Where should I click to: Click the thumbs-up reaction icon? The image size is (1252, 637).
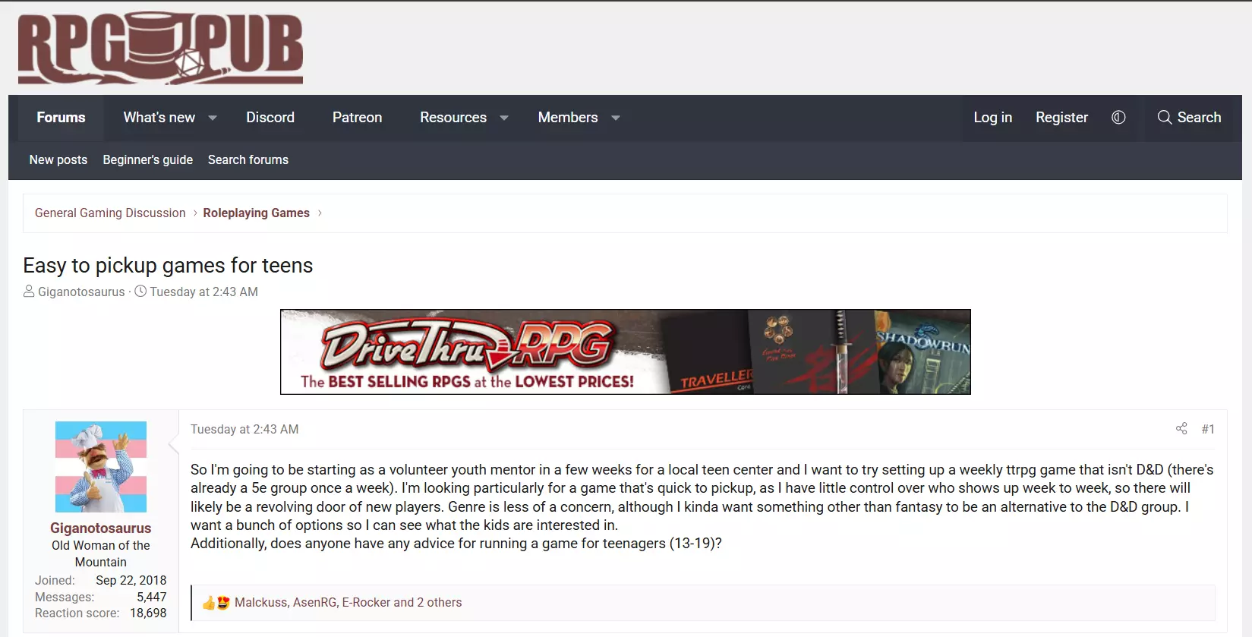pos(209,603)
